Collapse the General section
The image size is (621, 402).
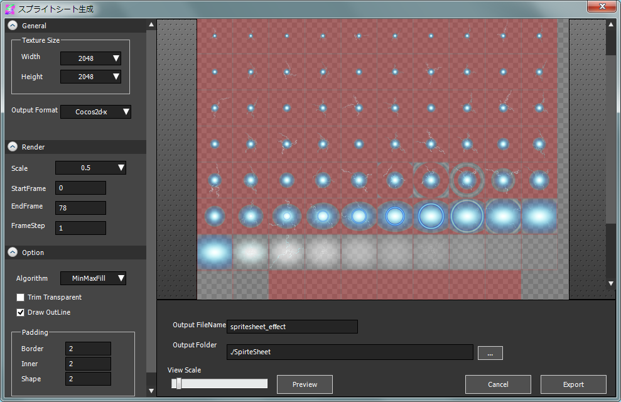(x=13, y=25)
